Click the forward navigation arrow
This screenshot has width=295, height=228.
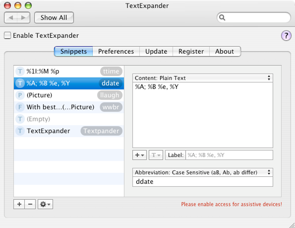point(23,18)
